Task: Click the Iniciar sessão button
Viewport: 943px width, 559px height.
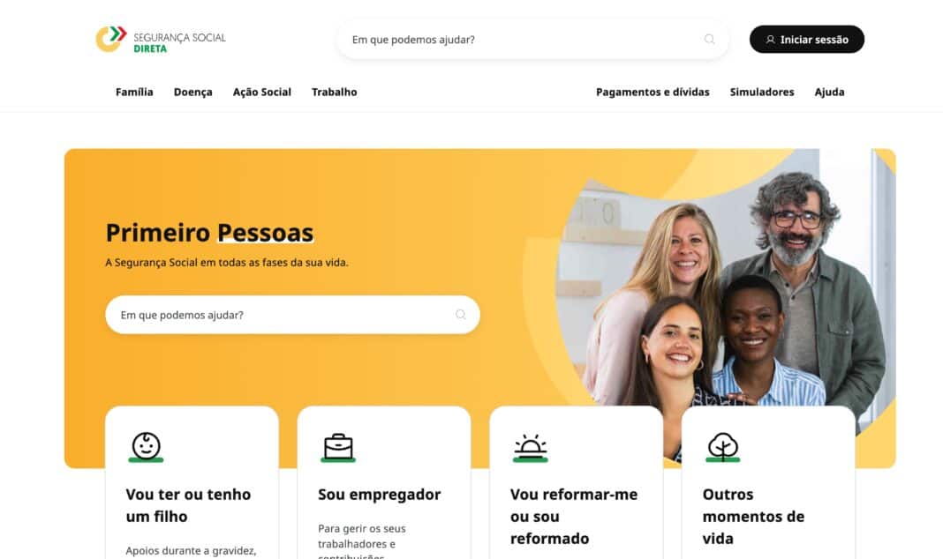Action: 807,39
